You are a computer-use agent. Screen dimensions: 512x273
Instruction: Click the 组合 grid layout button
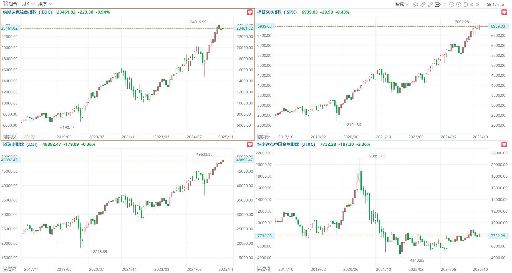point(10,4)
